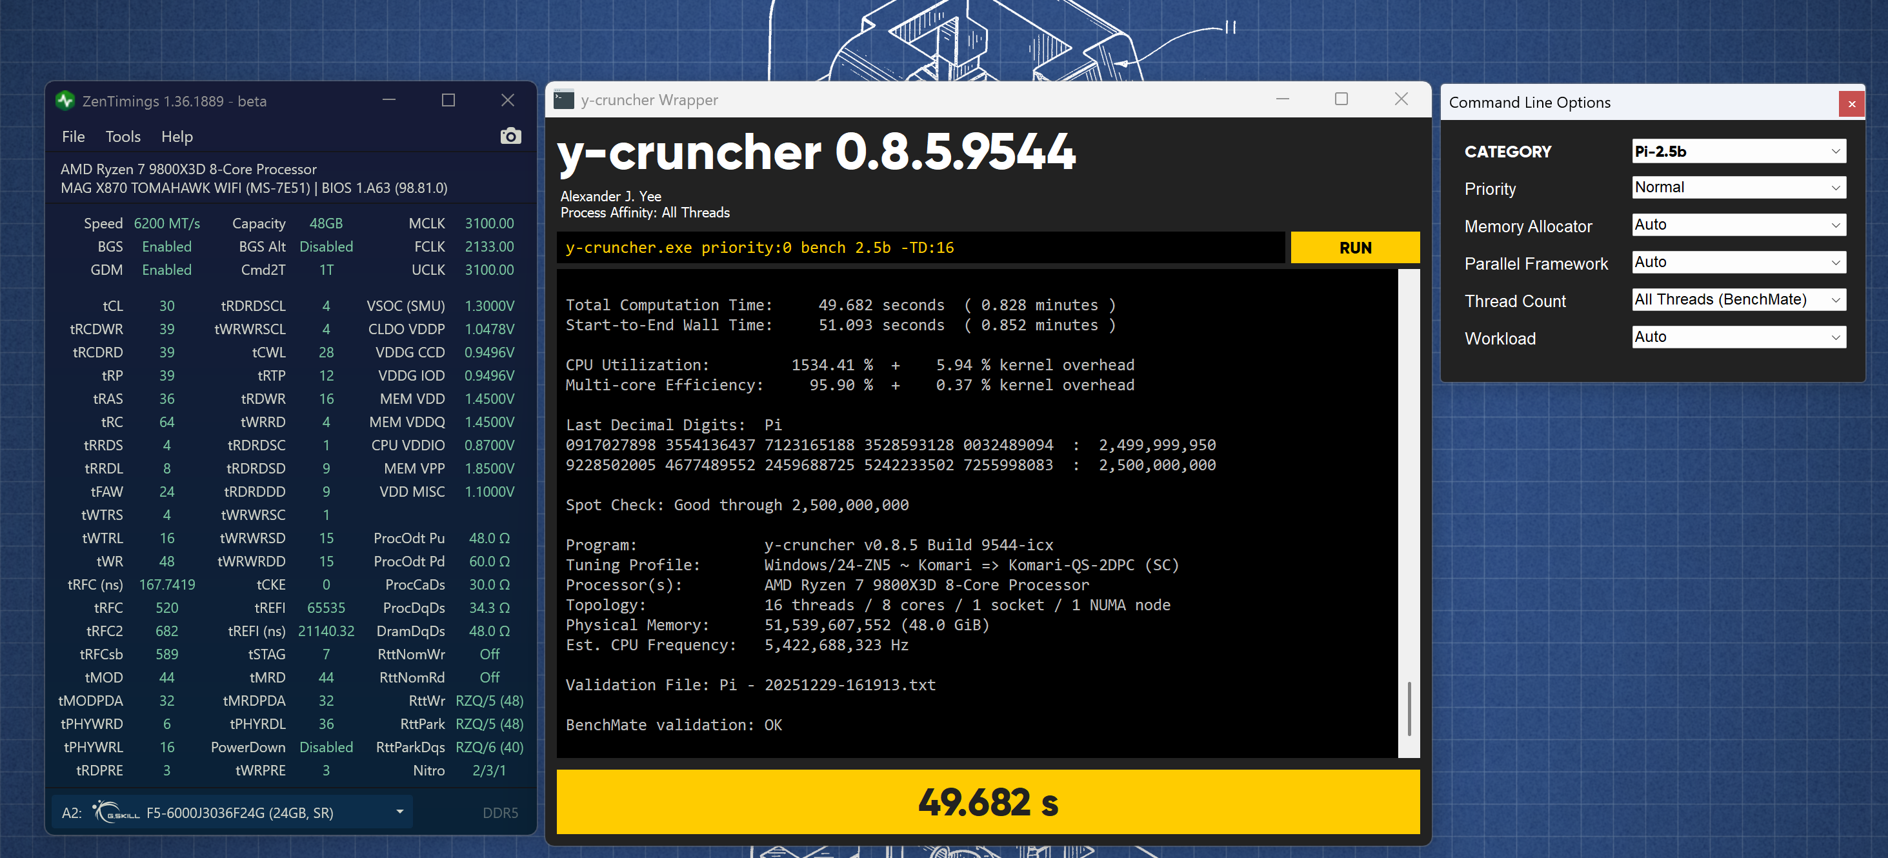Screen dimensions: 1888x858
Task: Click the y-cruncher command line field
Action: [x=920, y=248]
